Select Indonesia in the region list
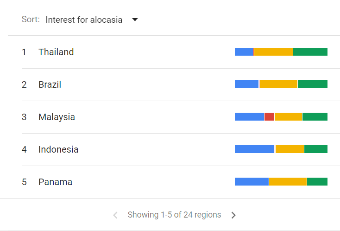The image size is (340, 231). click(58, 149)
